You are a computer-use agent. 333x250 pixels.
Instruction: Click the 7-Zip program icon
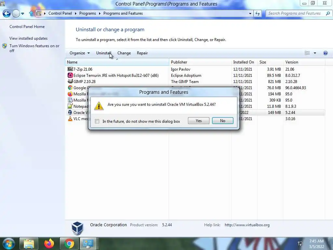pos(70,69)
